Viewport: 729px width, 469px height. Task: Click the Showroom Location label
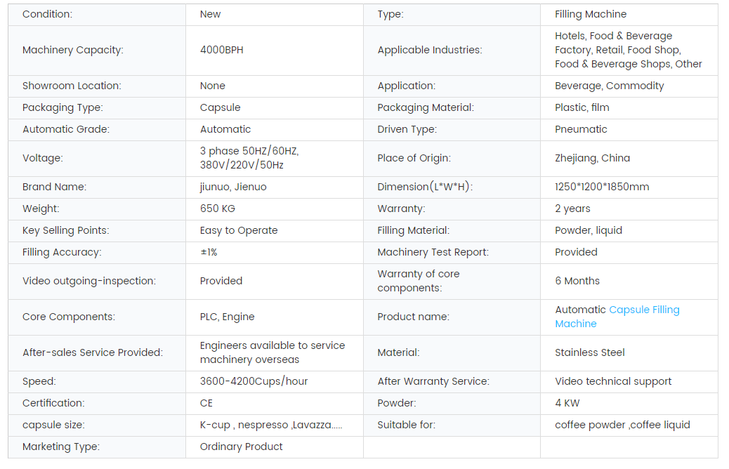[x=72, y=86]
